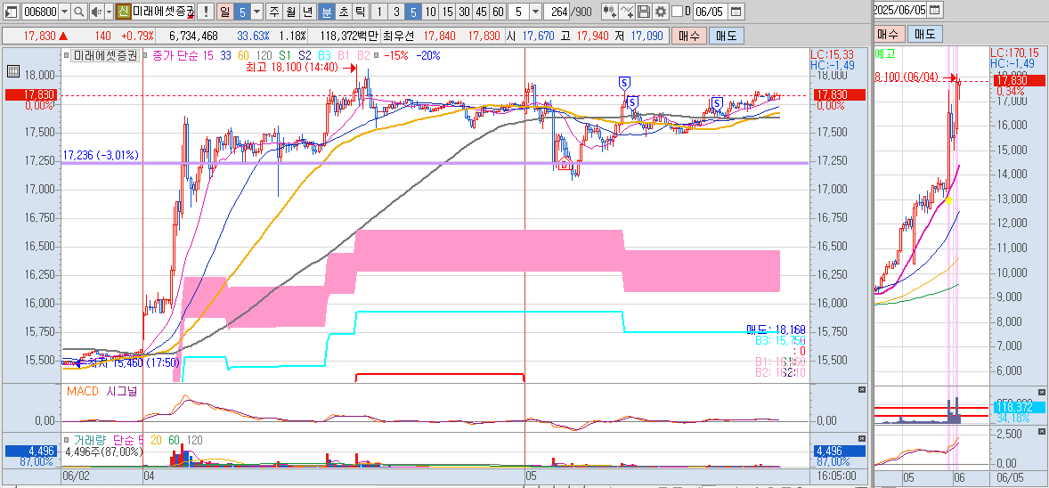Click the 미래에셋증권 stock name field
1049x488 pixels.
coord(164,12)
